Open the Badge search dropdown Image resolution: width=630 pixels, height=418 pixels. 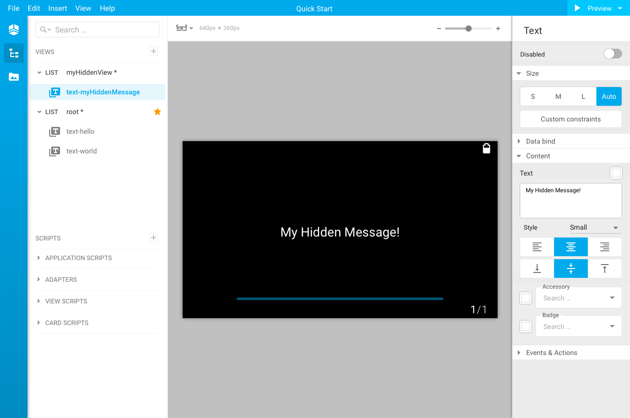click(579, 327)
